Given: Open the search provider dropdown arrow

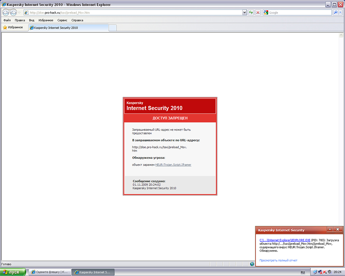Looking at the screenshot, I should click(x=340, y=13).
